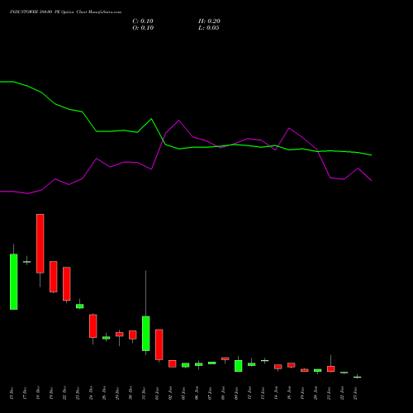Click the green candle for 31 Dec

coord(146,334)
